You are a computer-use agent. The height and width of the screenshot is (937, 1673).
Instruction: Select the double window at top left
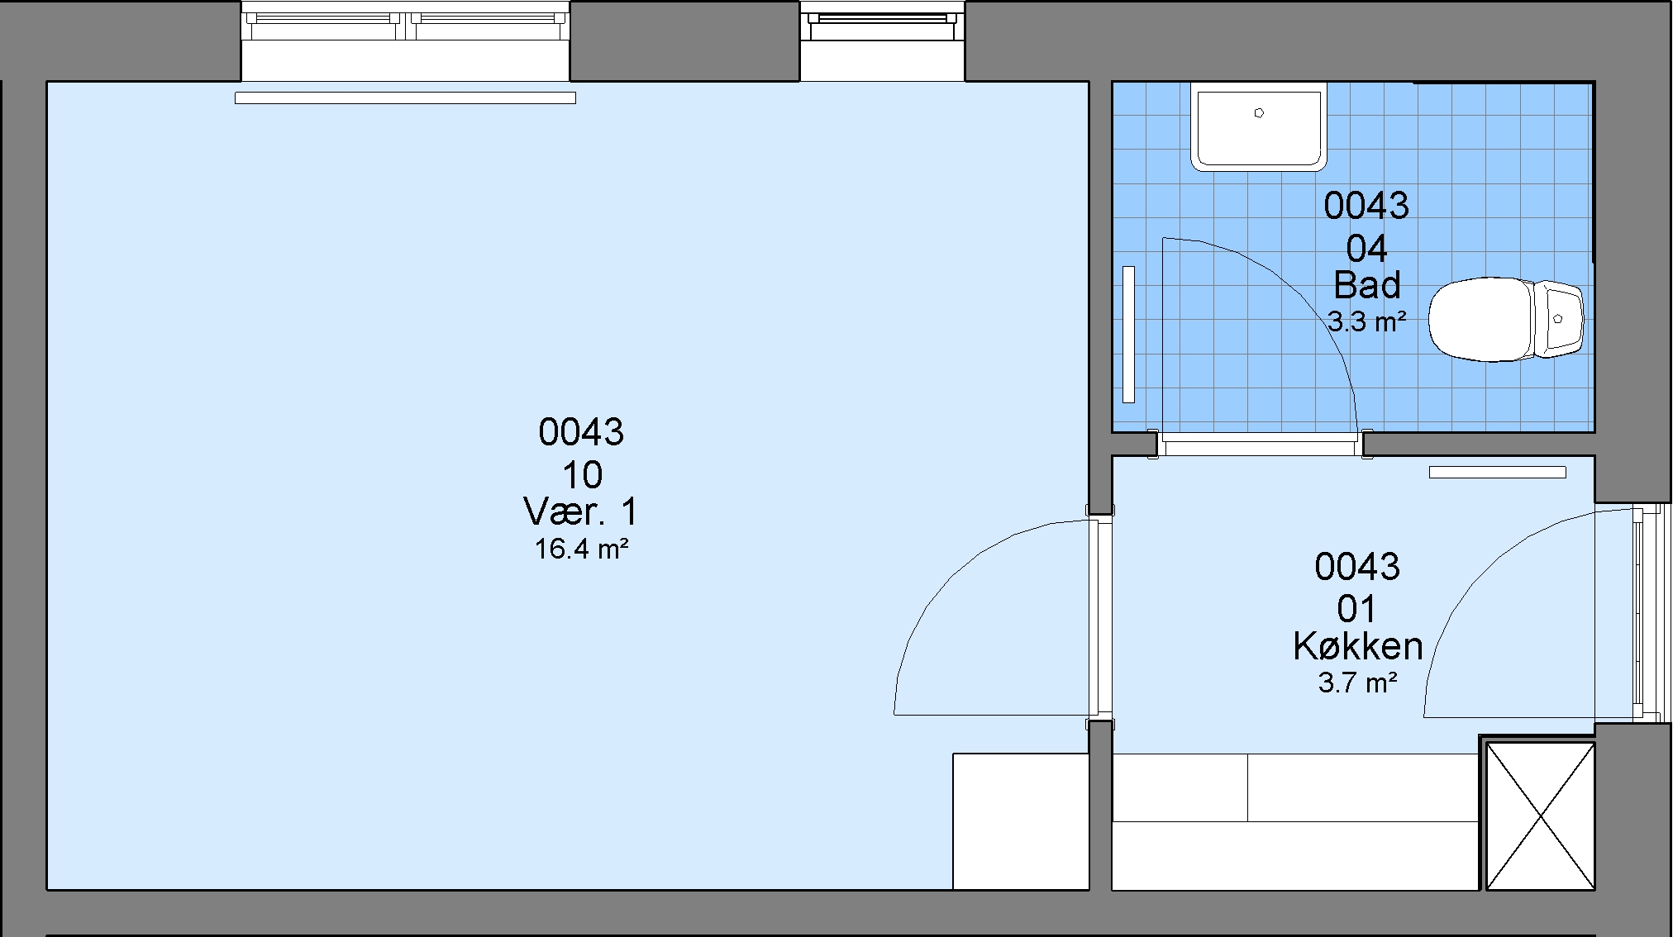405,40
